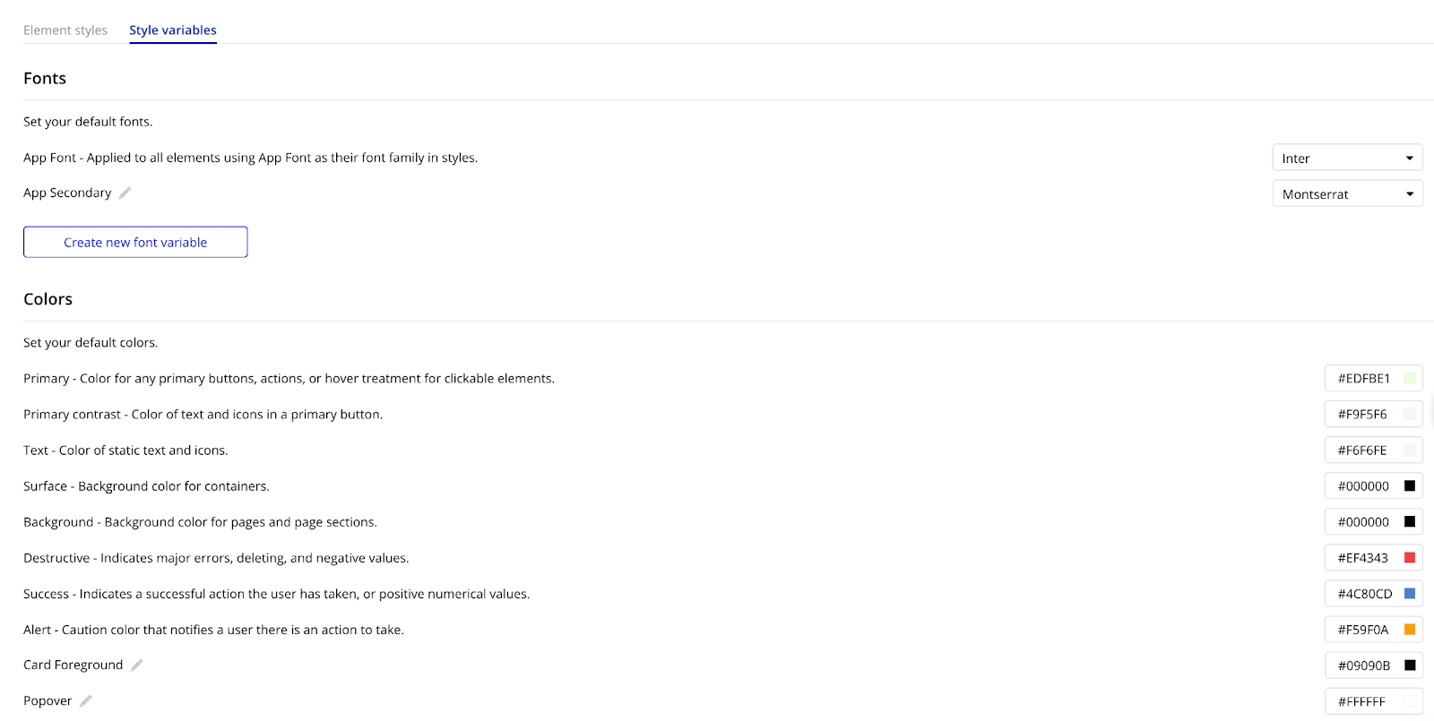Click the Popover white color swatch
This screenshot has height=721, width=1434.
coord(1409,701)
